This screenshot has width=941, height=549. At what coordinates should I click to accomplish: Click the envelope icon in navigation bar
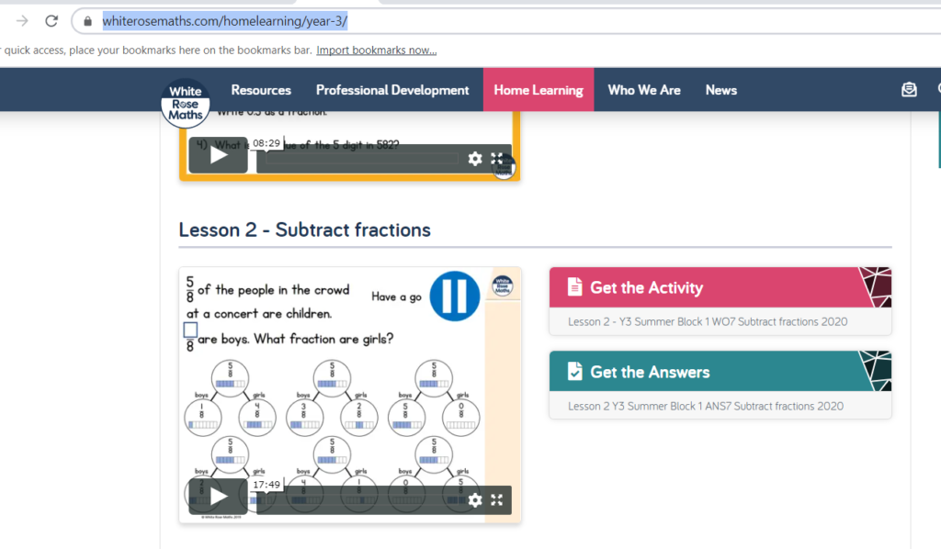[909, 90]
